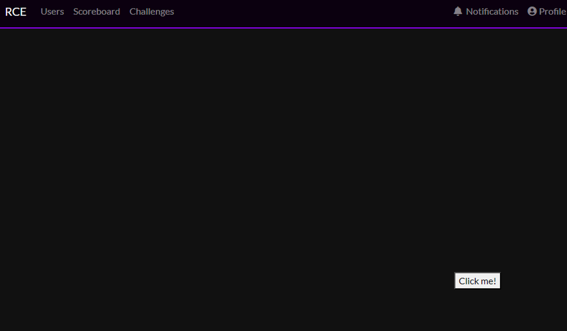567x331 pixels.
Task: Switch to the Scoreboard navbar item
Action: tap(97, 12)
